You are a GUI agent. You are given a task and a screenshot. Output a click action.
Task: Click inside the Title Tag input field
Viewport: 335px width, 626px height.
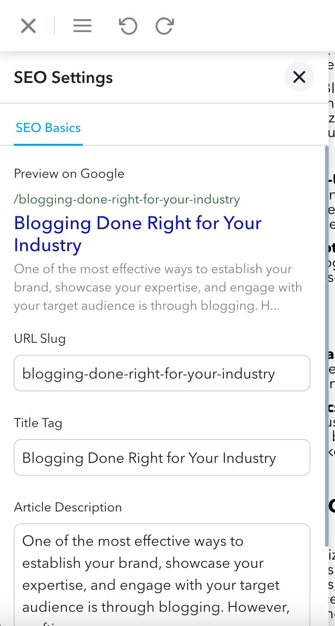coord(162,457)
